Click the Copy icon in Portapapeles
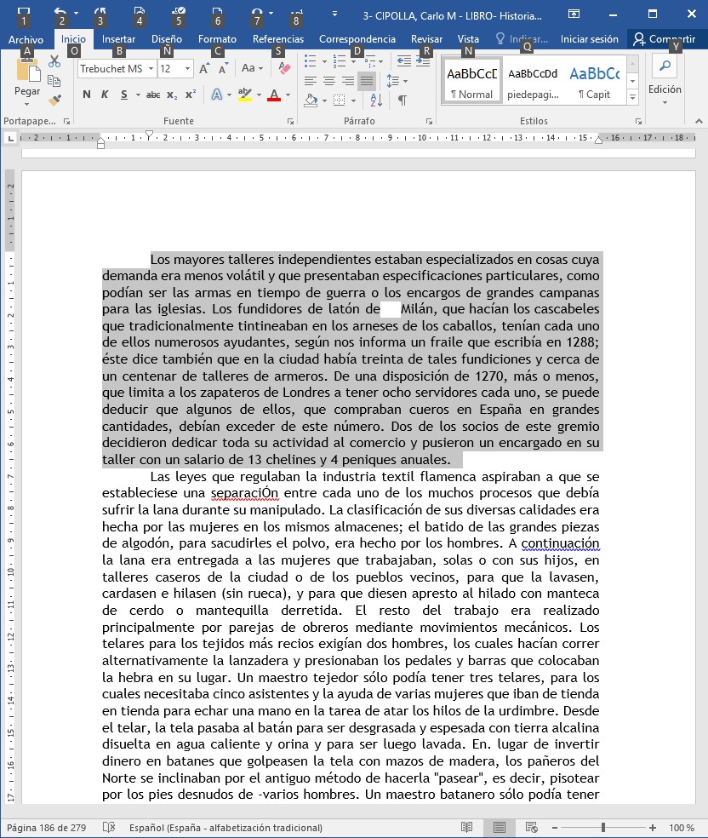Screen dimensions: 708x838 coord(54,81)
